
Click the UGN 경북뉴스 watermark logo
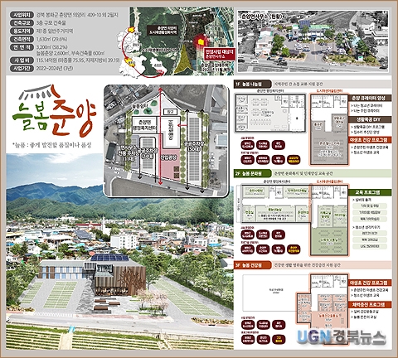[x=342, y=337]
